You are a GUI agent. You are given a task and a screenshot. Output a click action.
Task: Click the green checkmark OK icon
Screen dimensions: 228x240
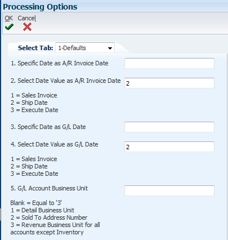coord(9,27)
